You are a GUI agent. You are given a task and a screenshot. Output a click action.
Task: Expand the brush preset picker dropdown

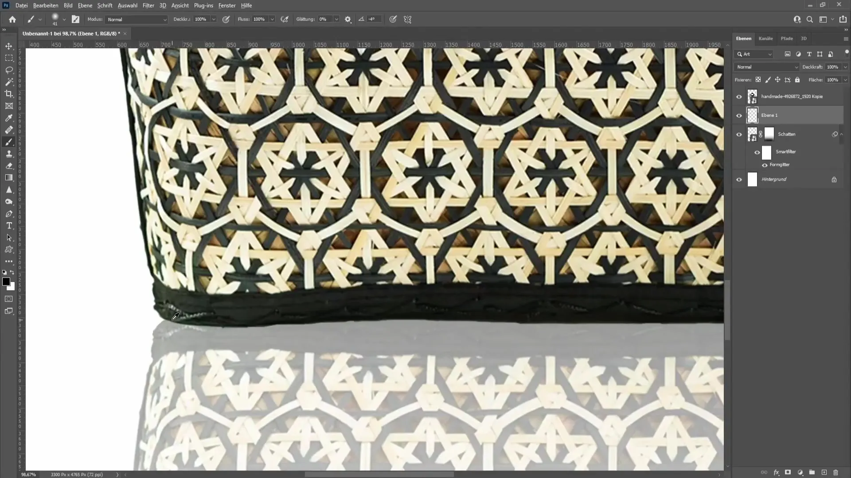[x=64, y=19]
